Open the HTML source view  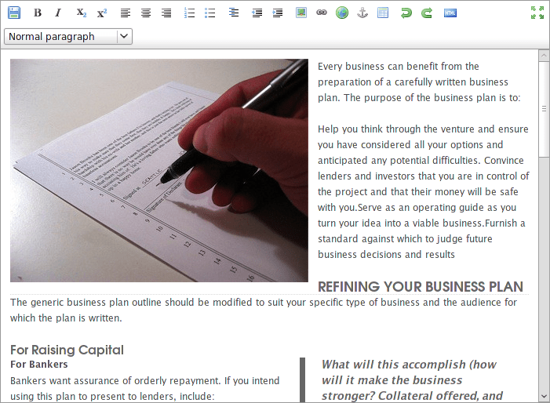(x=450, y=13)
